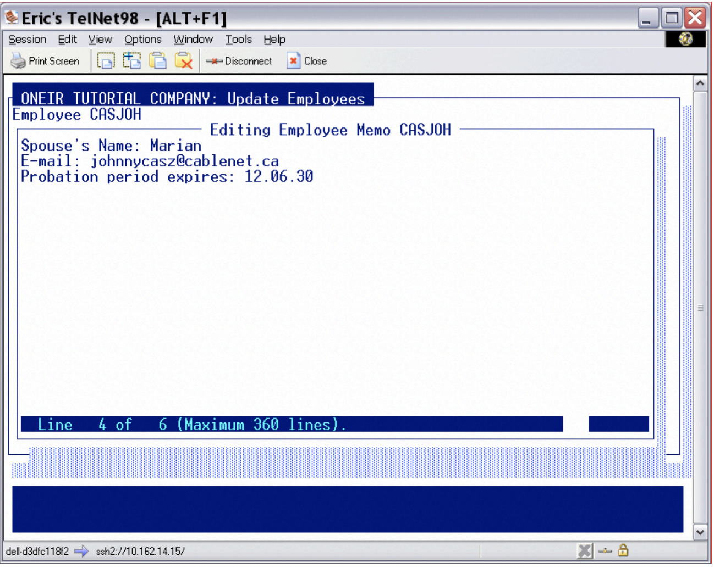Click the clear clipboard icon with red X
This screenshot has width=714, height=568.
(184, 60)
